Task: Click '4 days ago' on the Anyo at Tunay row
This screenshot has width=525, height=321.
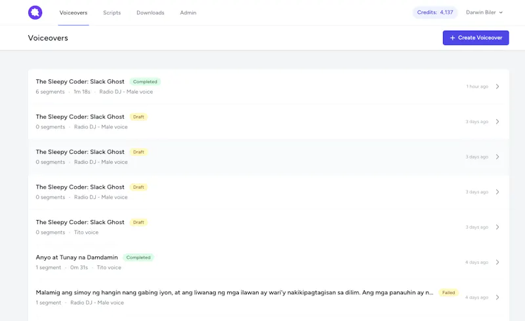Action: click(x=476, y=262)
